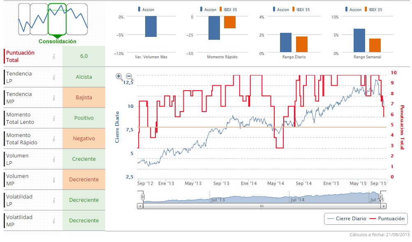Click right arrow of chart navigator scrollbar

click(x=384, y=206)
